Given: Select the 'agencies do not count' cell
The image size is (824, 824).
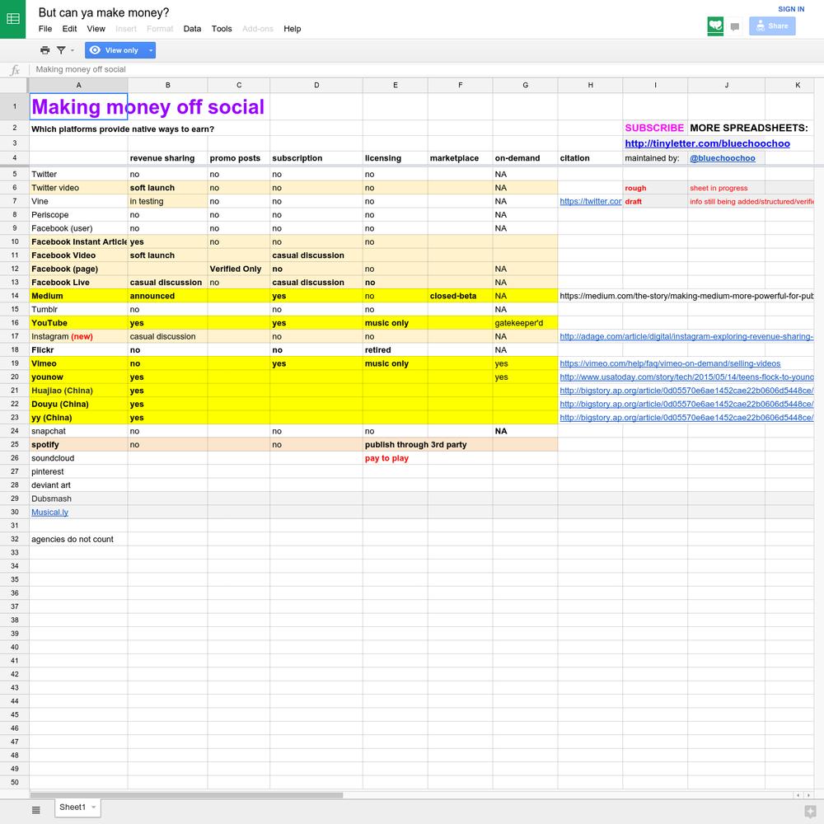Looking at the screenshot, I should coord(78,539).
